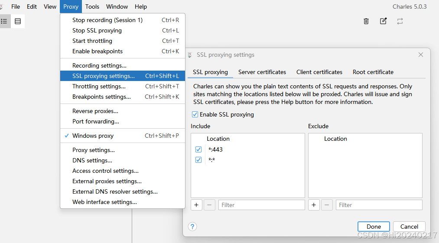The height and width of the screenshot is (243, 439).
Task: Close the open Proxy menu
Action: click(x=71, y=6)
